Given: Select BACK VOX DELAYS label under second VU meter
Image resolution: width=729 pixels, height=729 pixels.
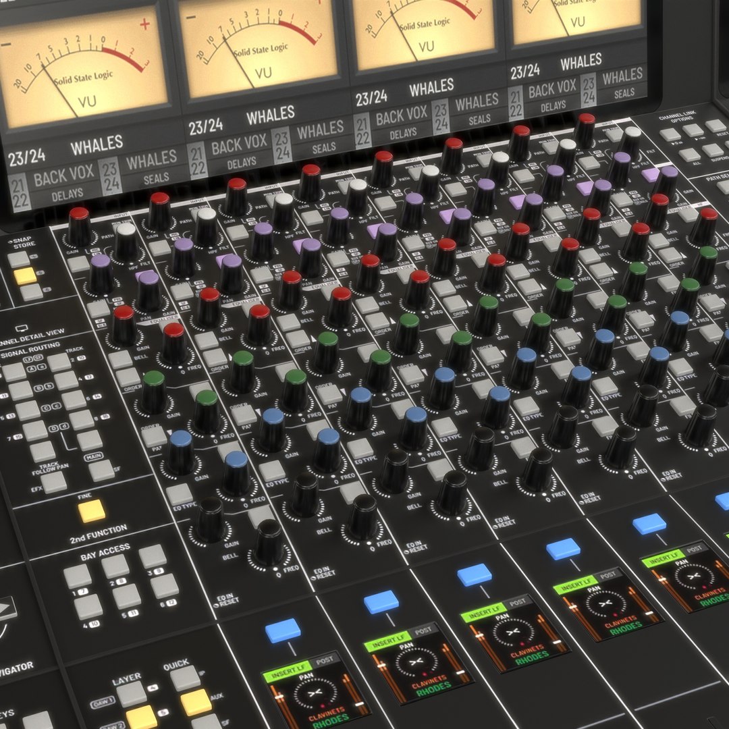Looking at the screenshot, I should [240, 153].
